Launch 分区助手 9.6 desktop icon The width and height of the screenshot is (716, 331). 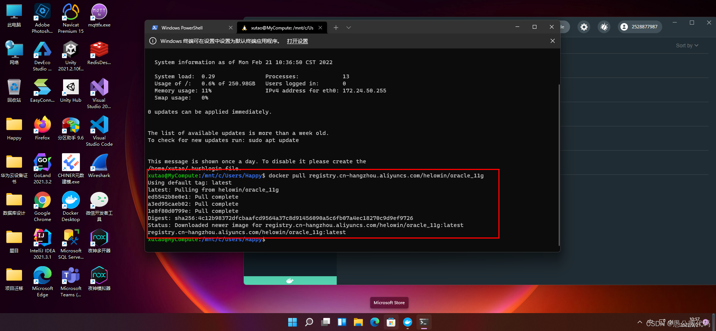[71, 129]
